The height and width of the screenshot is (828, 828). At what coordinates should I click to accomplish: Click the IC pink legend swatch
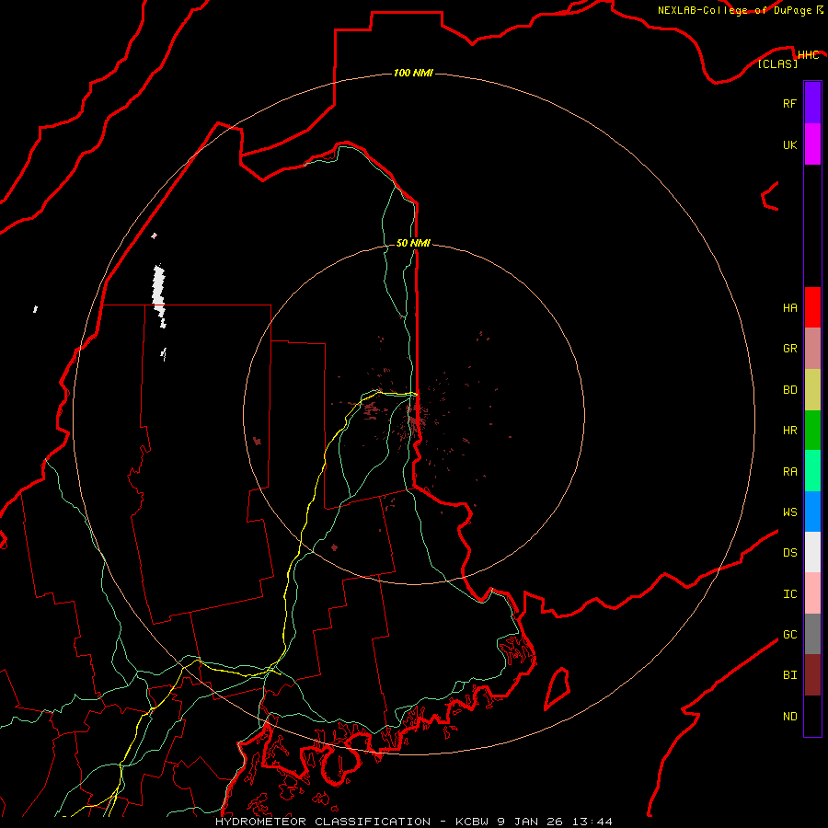pyautogui.click(x=812, y=593)
